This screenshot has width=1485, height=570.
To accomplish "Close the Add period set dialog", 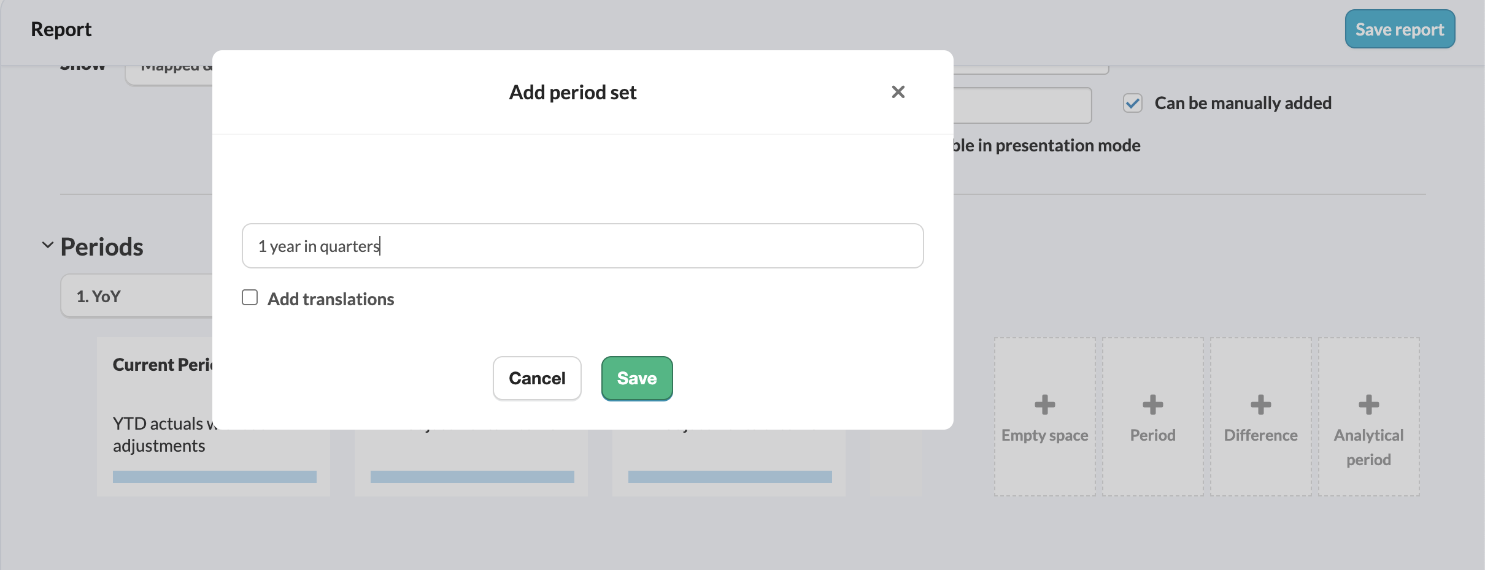I will click(x=898, y=92).
